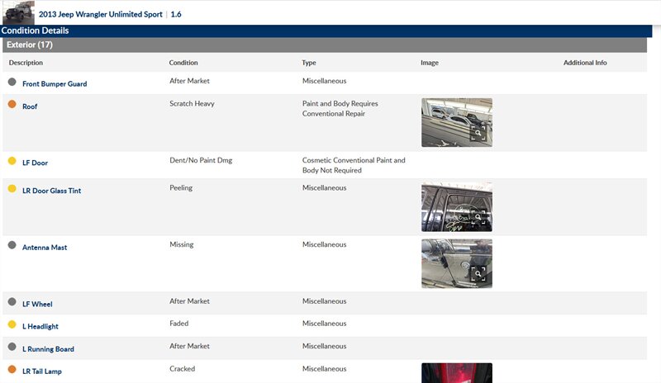Image resolution: width=661 pixels, height=383 pixels.
Task: Click orange status dot beside LR Tail Lamp
Action: click(x=12, y=370)
